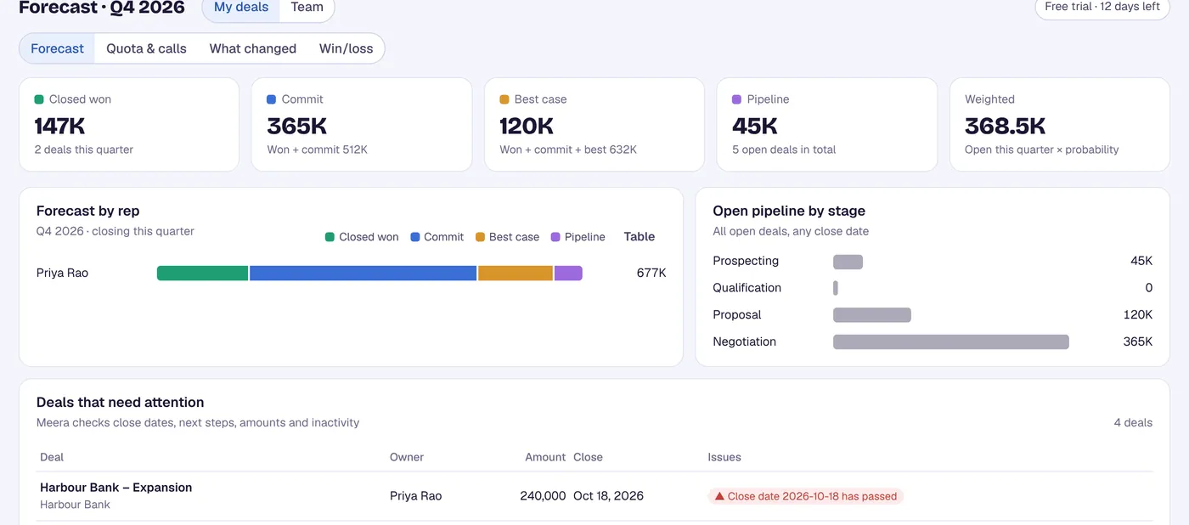Open the Commit 365K card
The image size is (1189, 525).
(x=362, y=125)
